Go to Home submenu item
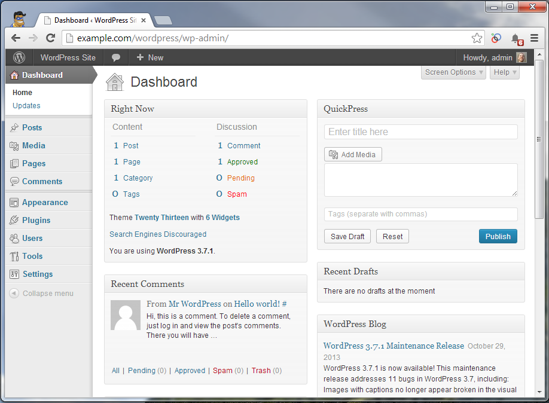This screenshot has width=549, height=403. 22,93
